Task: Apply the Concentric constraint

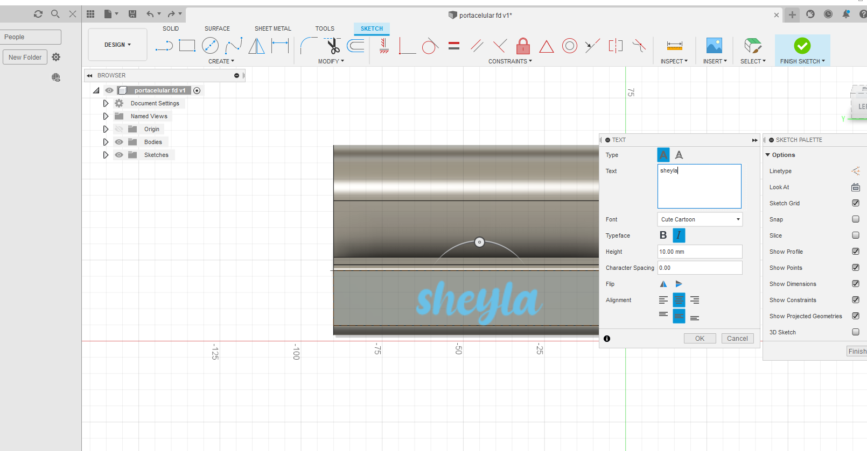Action: 569,46
